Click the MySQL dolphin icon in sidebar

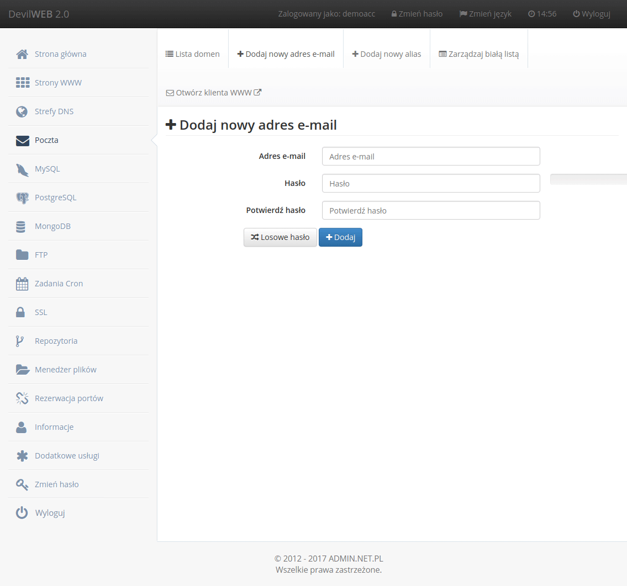[22, 169]
